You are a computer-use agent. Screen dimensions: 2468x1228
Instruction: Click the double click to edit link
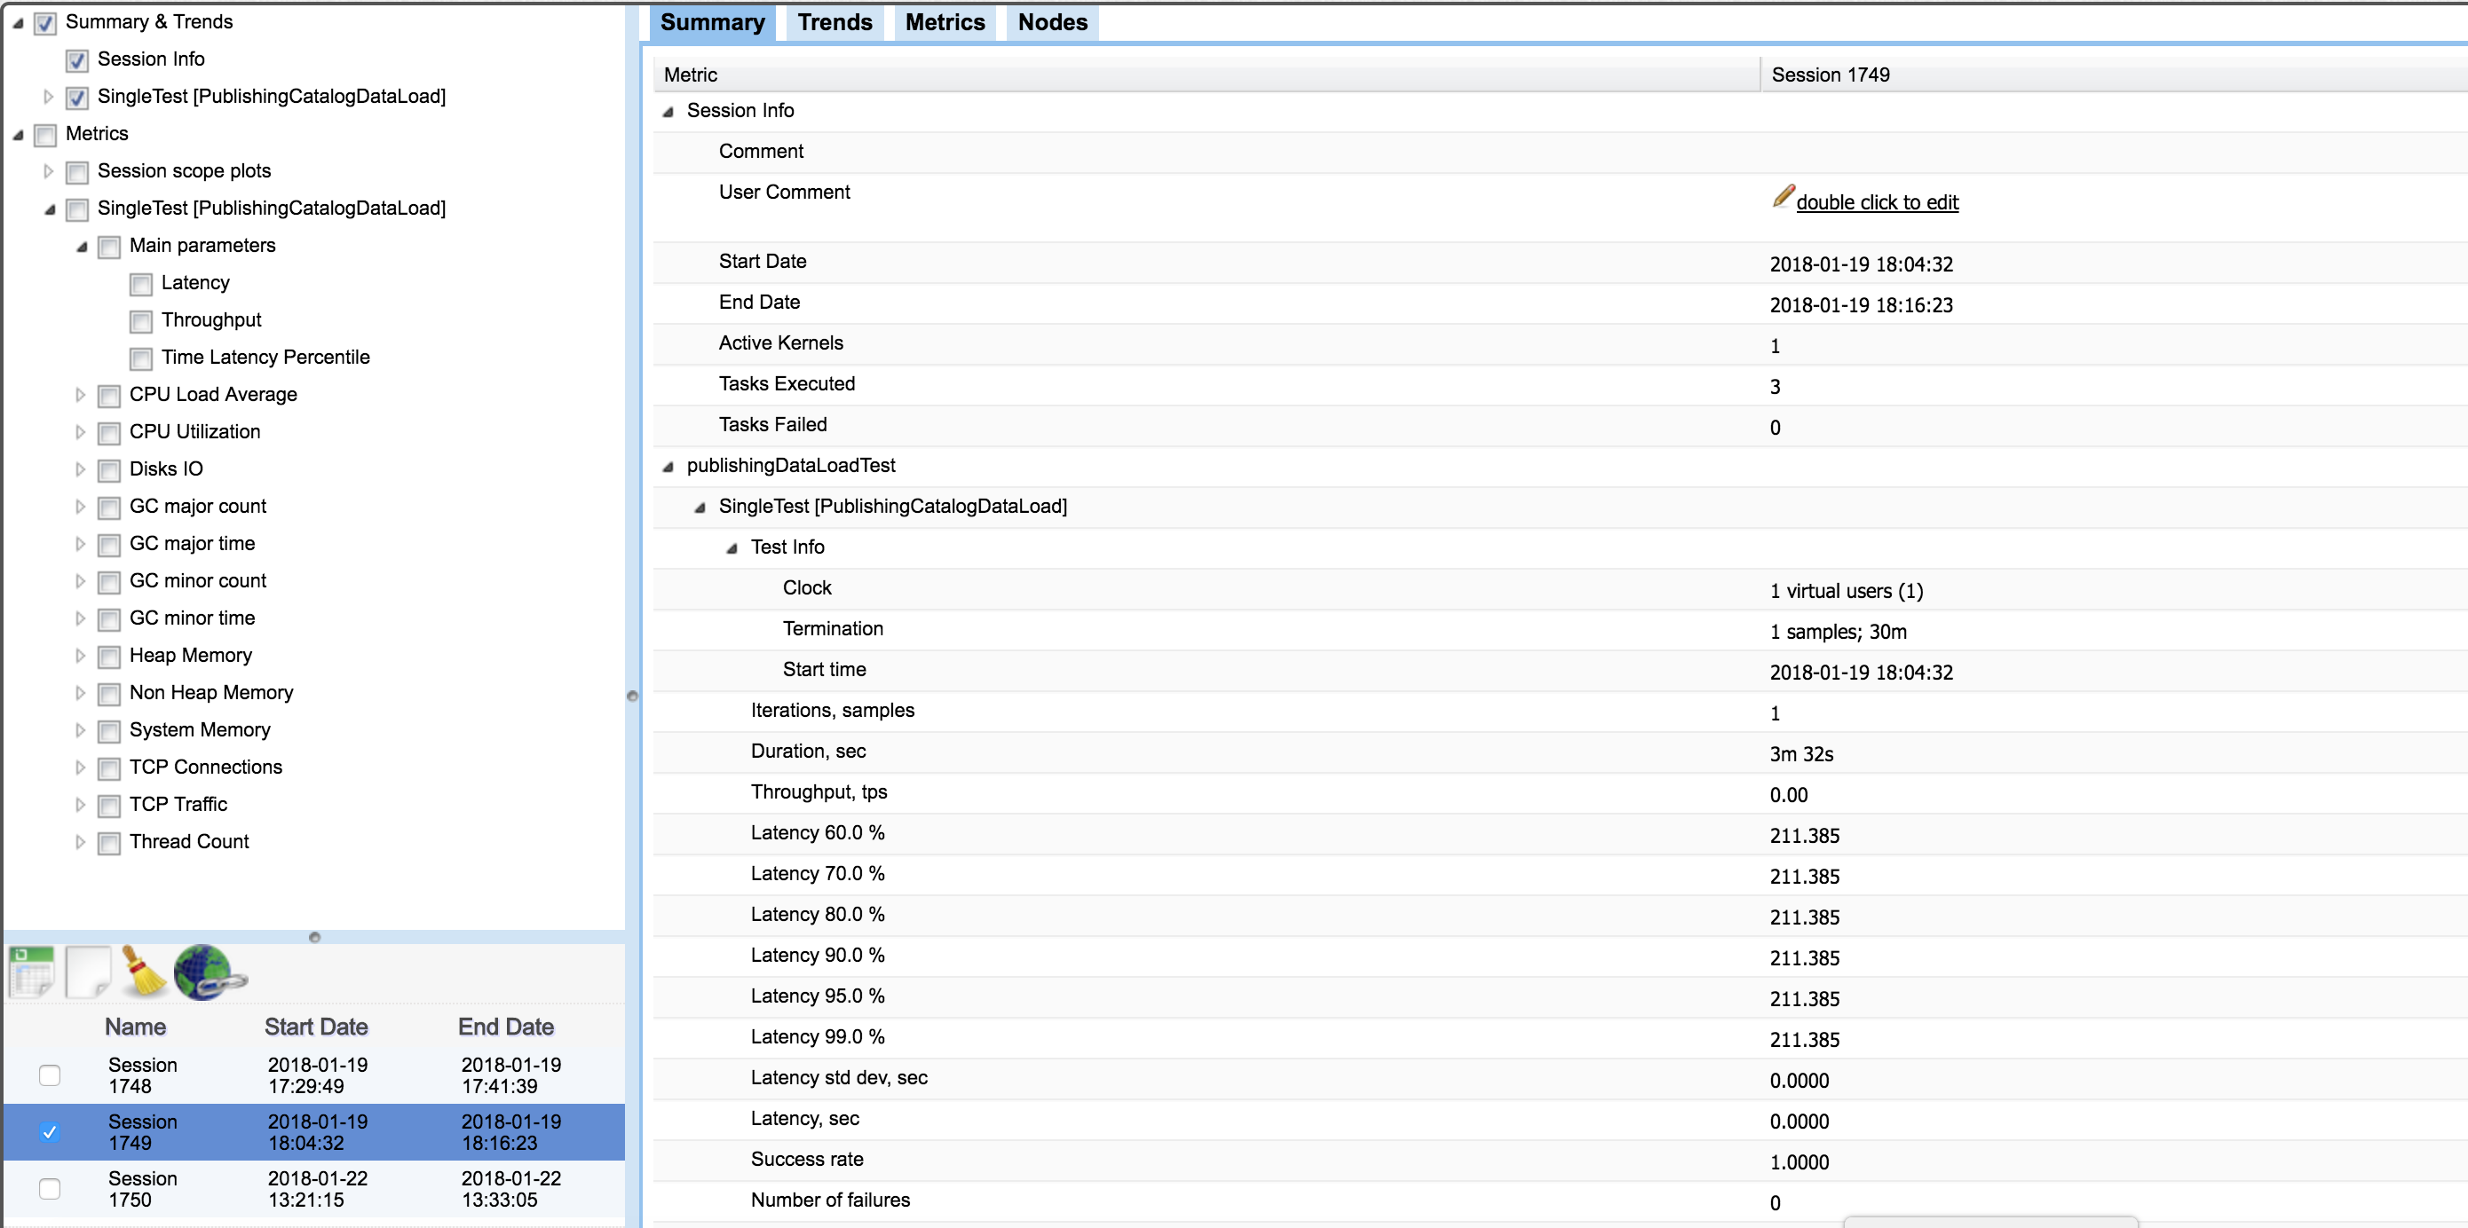click(x=1876, y=202)
